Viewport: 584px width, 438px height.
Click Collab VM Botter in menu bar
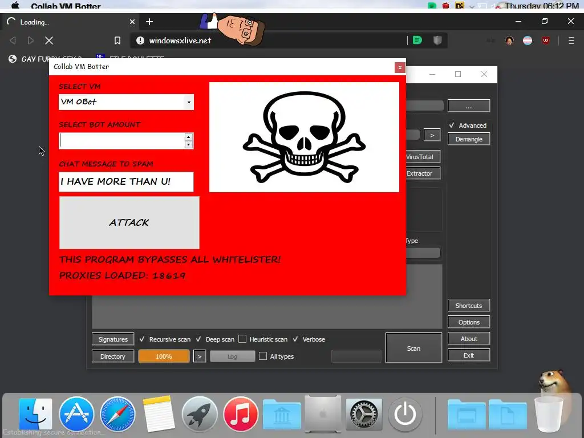(x=66, y=6)
